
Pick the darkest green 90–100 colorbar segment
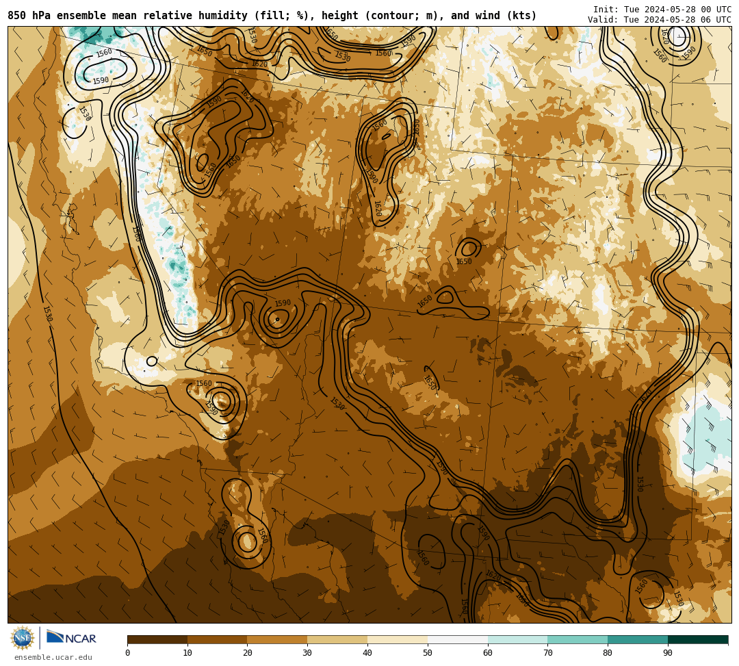(x=698, y=639)
